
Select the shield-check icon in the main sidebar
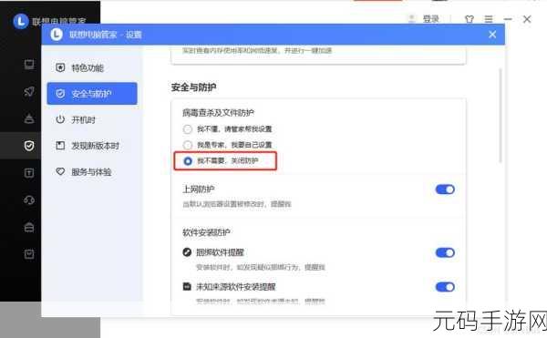(x=29, y=146)
